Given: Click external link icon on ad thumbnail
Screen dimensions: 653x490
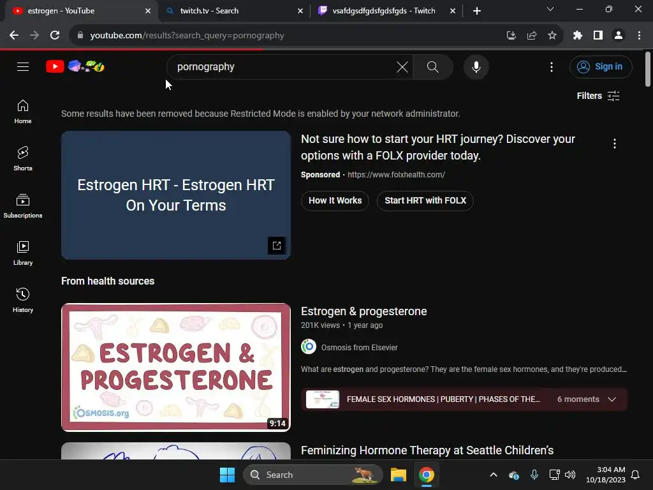Looking at the screenshot, I should coord(277,246).
